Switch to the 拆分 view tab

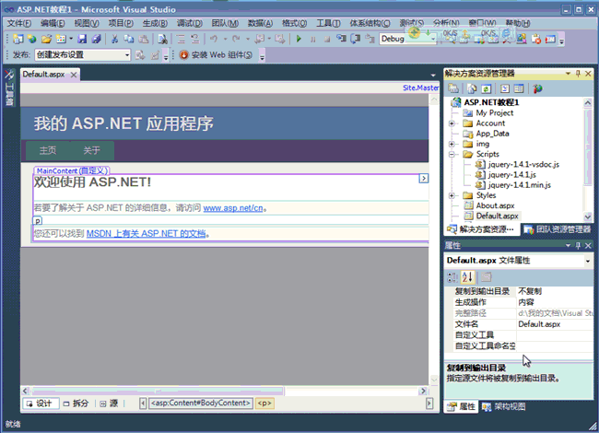click(76, 404)
